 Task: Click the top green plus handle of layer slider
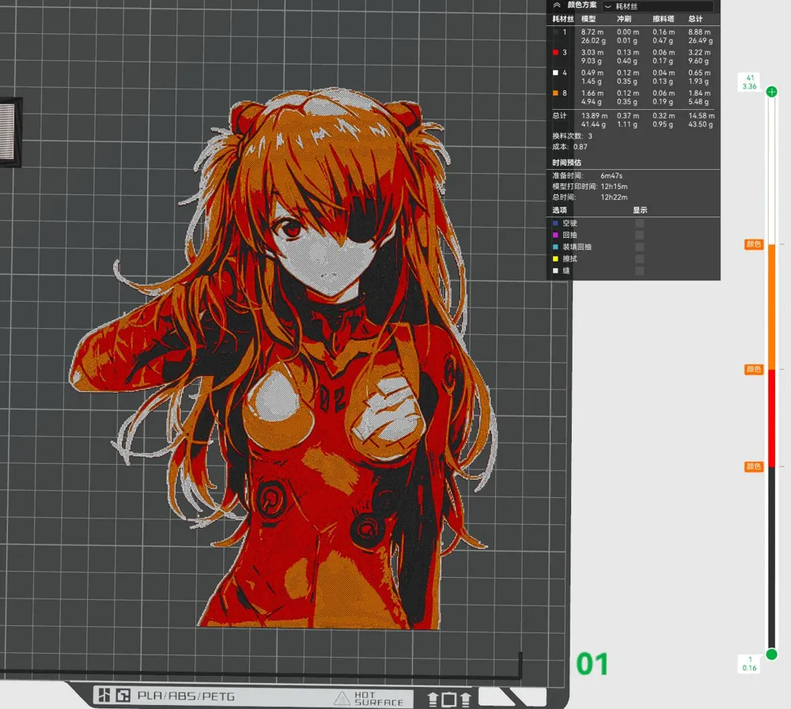[x=771, y=92]
